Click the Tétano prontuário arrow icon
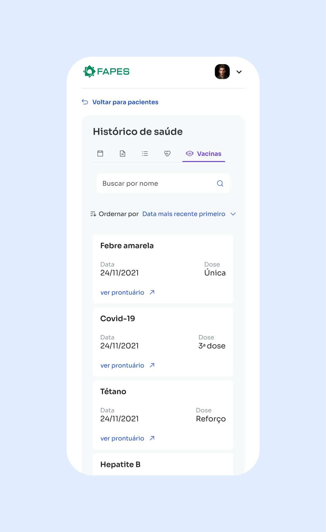Screen dimensions: 326x532 point(152,438)
